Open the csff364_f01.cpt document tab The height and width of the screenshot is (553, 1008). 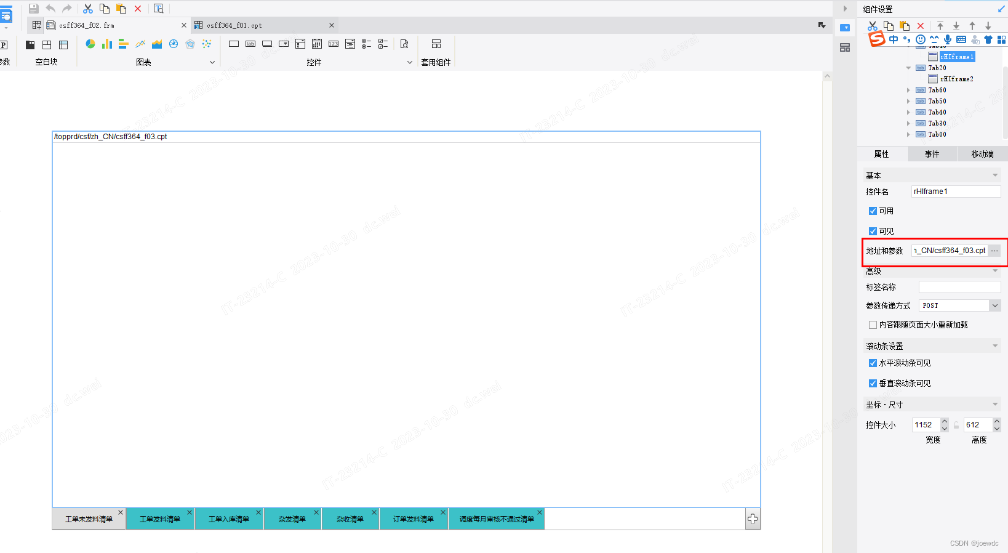pos(264,25)
